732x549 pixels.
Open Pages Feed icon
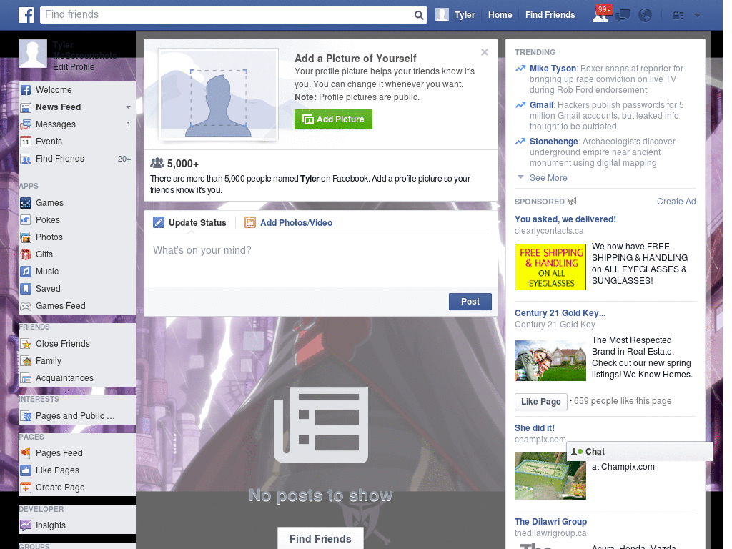click(26, 452)
